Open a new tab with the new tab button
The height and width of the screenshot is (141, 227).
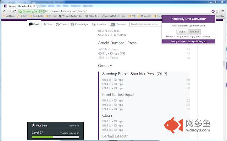(40, 6)
